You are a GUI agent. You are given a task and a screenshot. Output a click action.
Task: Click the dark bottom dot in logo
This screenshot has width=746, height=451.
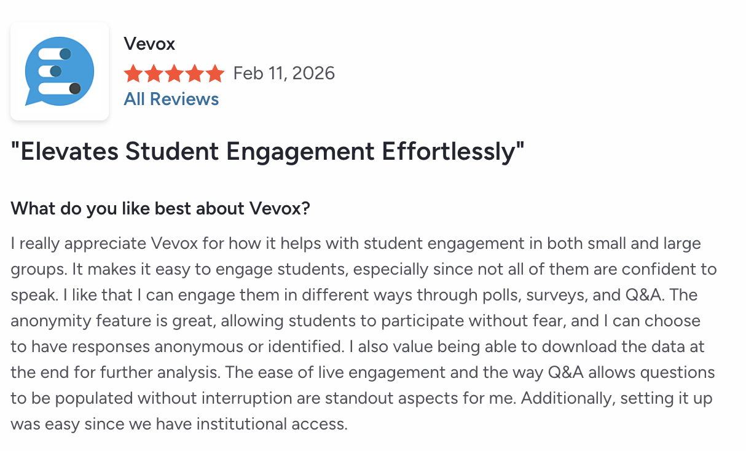pyautogui.click(x=75, y=89)
